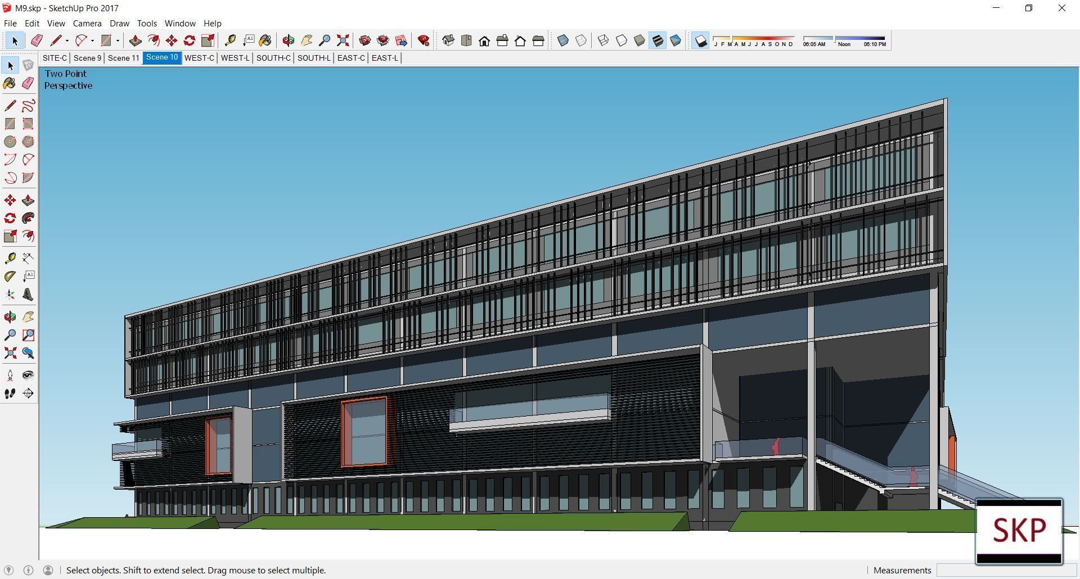The height and width of the screenshot is (579, 1080).
Task: Open the Camera menu
Action: pyautogui.click(x=87, y=24)
